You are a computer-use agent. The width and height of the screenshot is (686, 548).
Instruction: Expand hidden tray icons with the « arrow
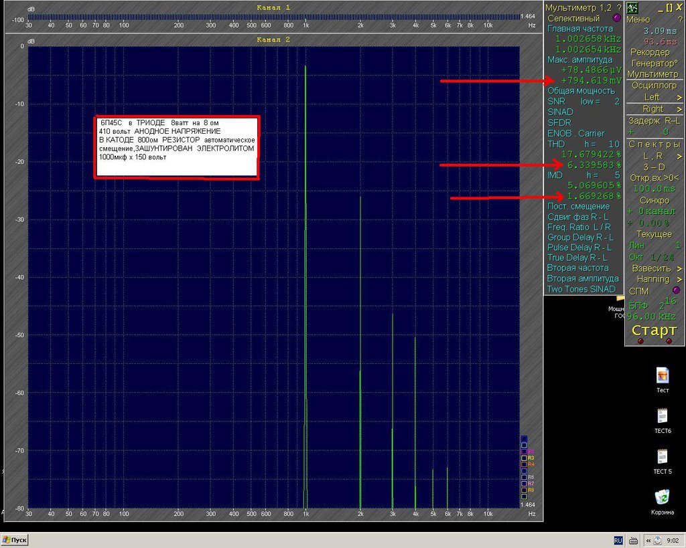648,541
